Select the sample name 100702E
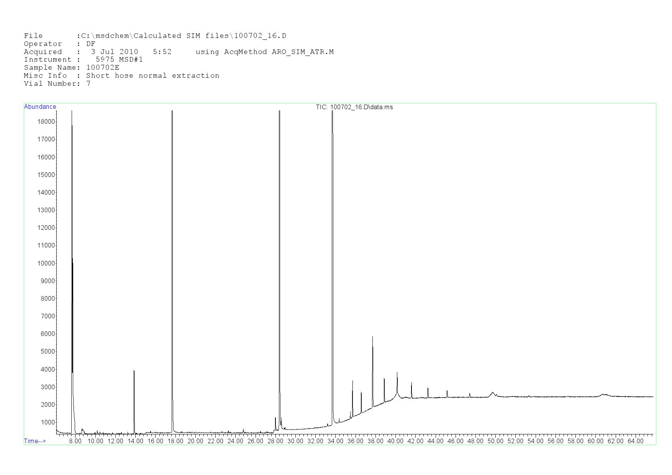This screenshot has width=672, height=475. (x=103, y=67)
